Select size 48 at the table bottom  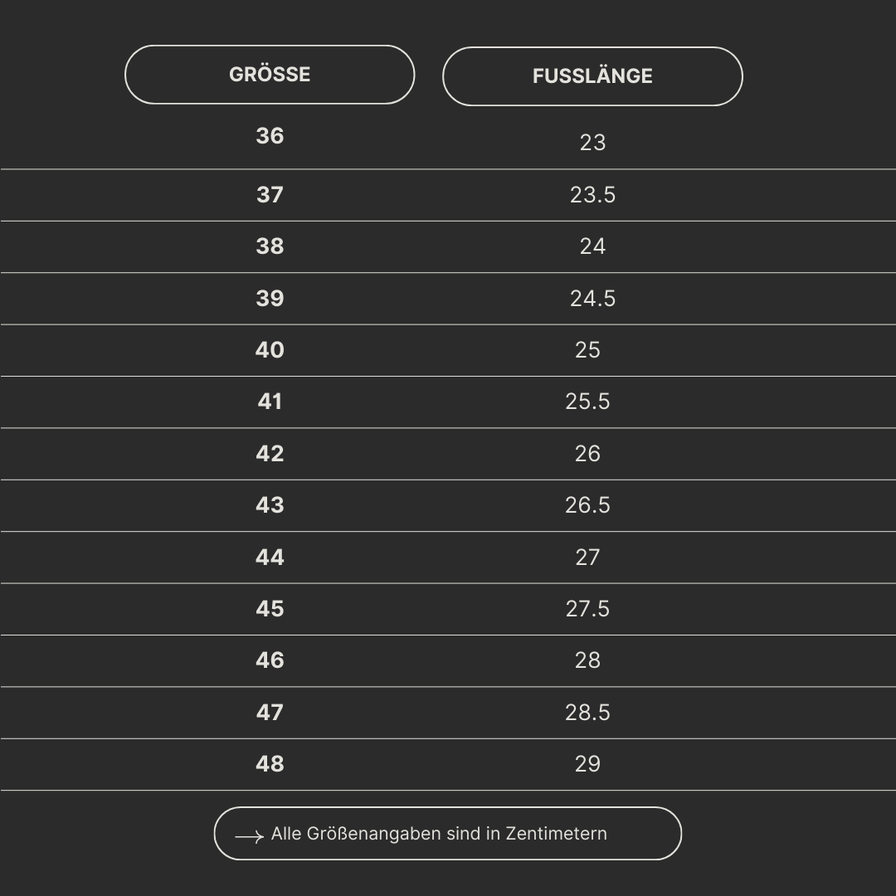pos(270,764)
